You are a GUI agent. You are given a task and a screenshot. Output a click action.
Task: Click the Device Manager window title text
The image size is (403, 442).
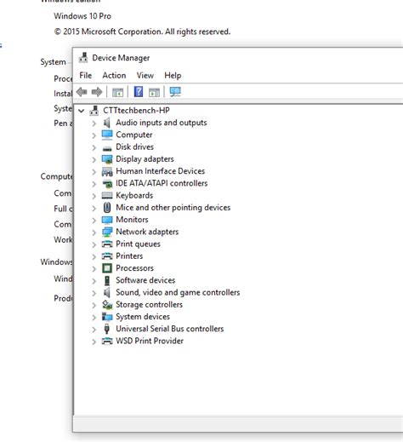click(121, 58)
